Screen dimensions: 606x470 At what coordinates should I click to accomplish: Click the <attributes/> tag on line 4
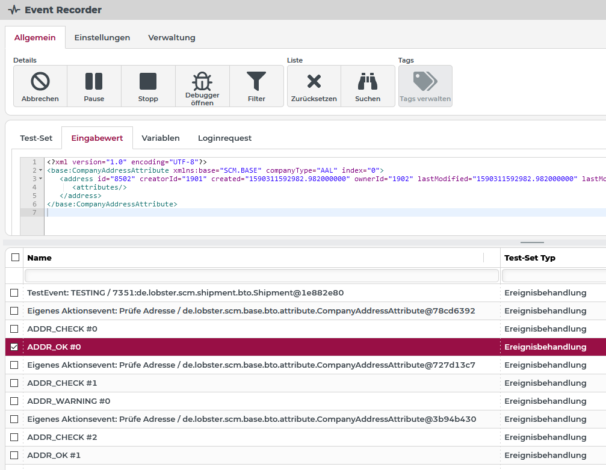click(99, 187)
